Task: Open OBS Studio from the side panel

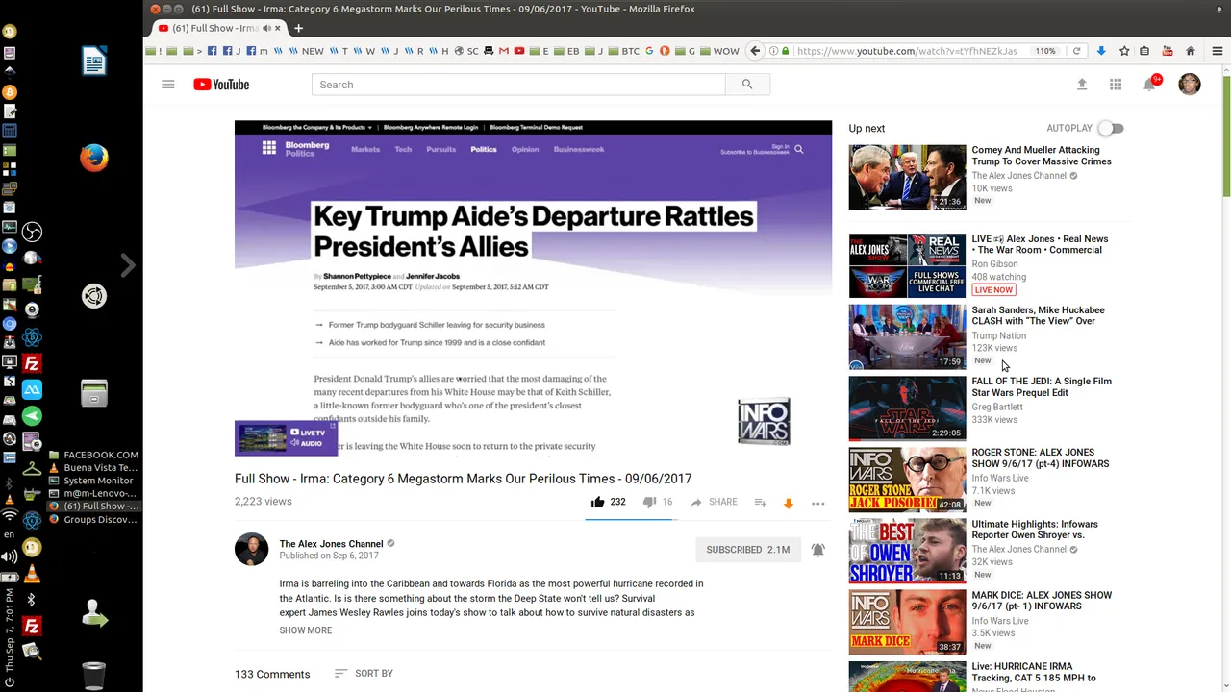Action: (x=32, y=232)
